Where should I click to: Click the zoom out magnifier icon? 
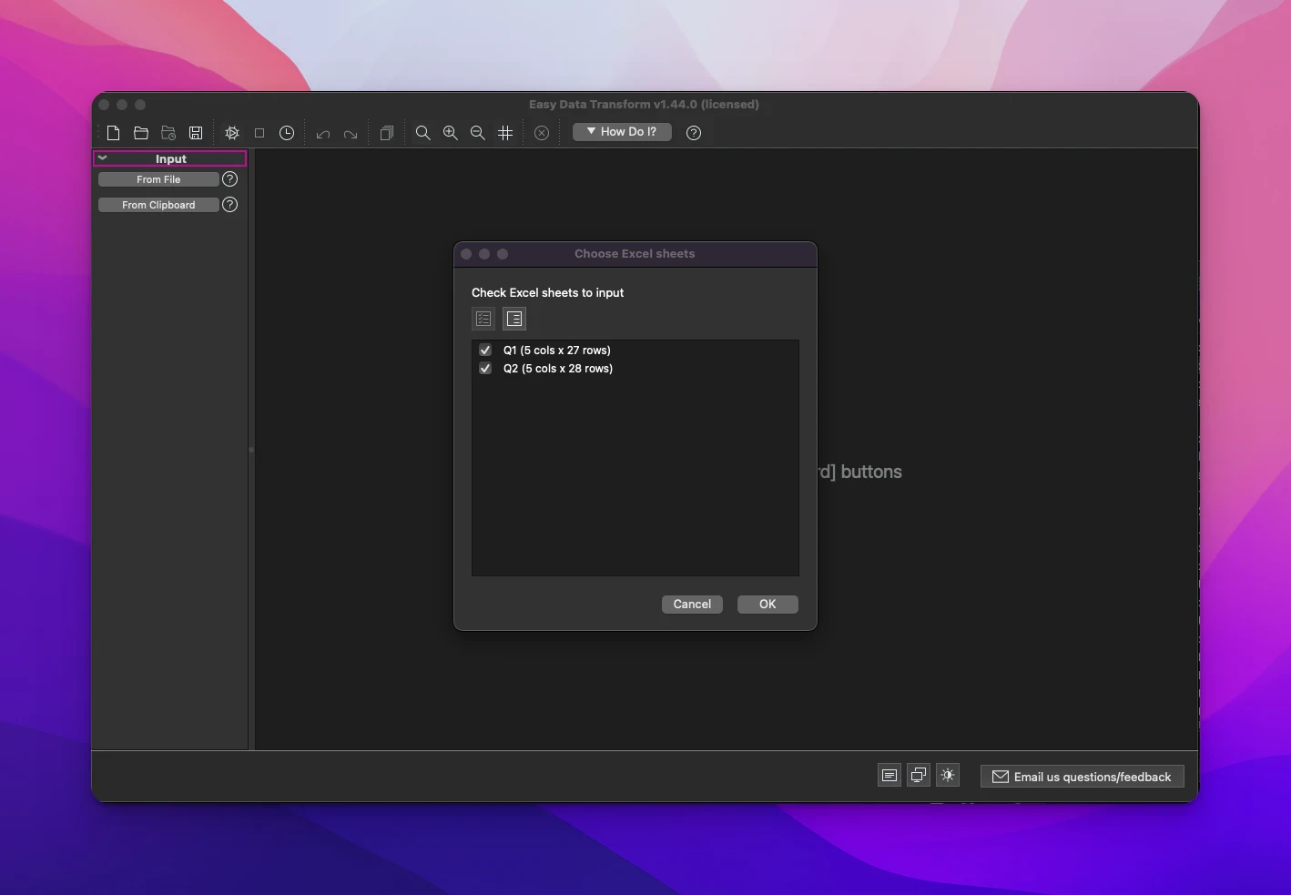click(477, 133)
